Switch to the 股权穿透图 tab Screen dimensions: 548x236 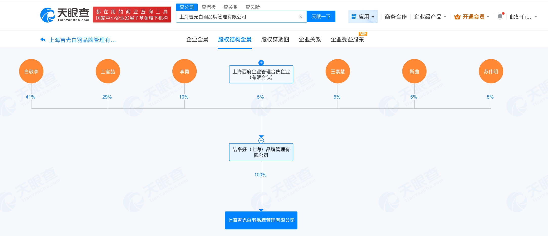[x=275, y=40]
